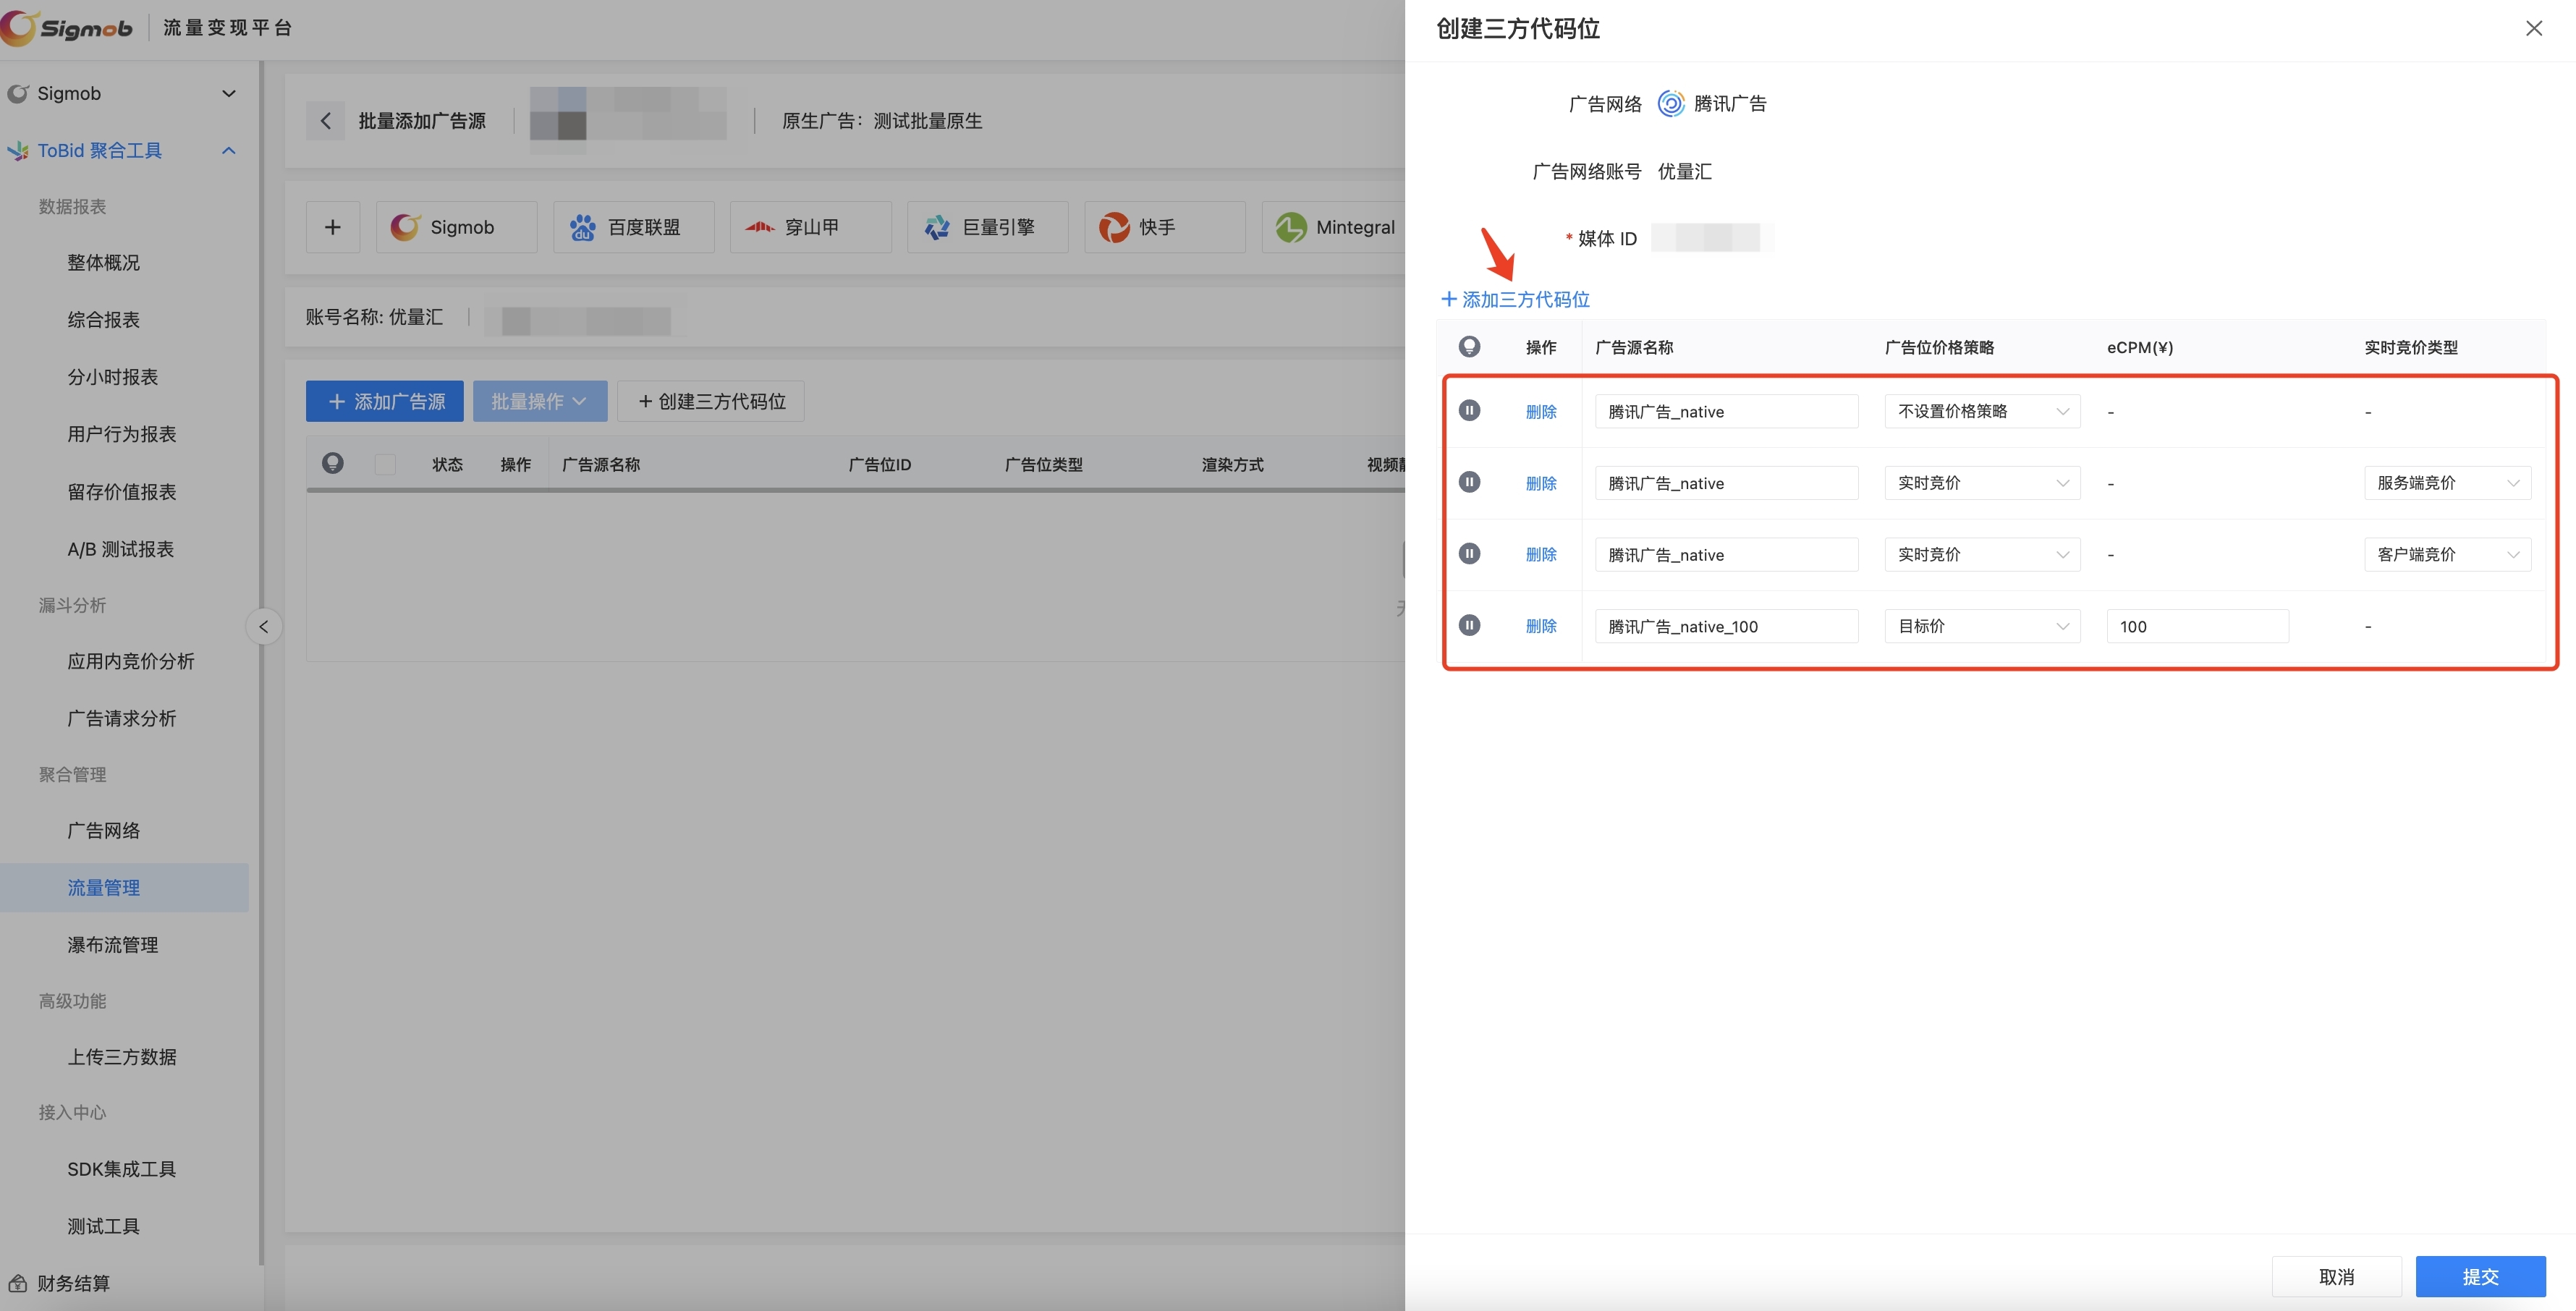This screenshot has height=1311, width=2576.
Task: Click the status bulb icon in main table header
Action: [x=333, y=463]
